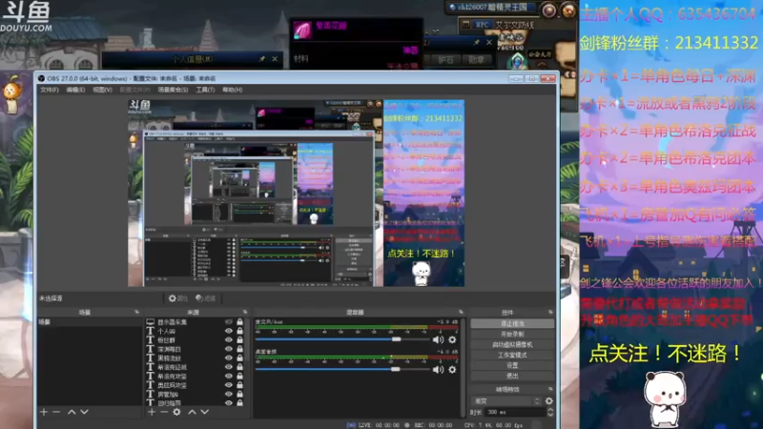Toggle lock on 黑鸦流放 source
Image resolution: width=763 pixels, height=429 pixels.
239,358
